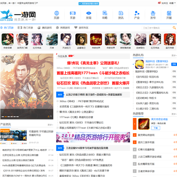This screenshot has width=177, height=177.
Task: Open the 龙神契约 game icon
Action: (x=140, y=39)
